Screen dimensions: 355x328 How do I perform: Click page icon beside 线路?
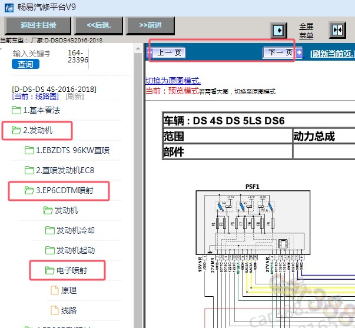55,310
